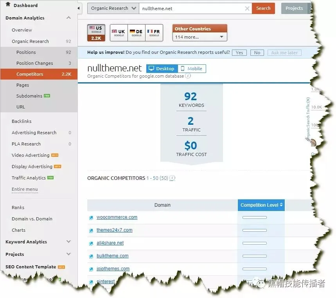The image size is (336, 298).
Task: Open Advertising Research in sidebar
Action: (34, 133)
